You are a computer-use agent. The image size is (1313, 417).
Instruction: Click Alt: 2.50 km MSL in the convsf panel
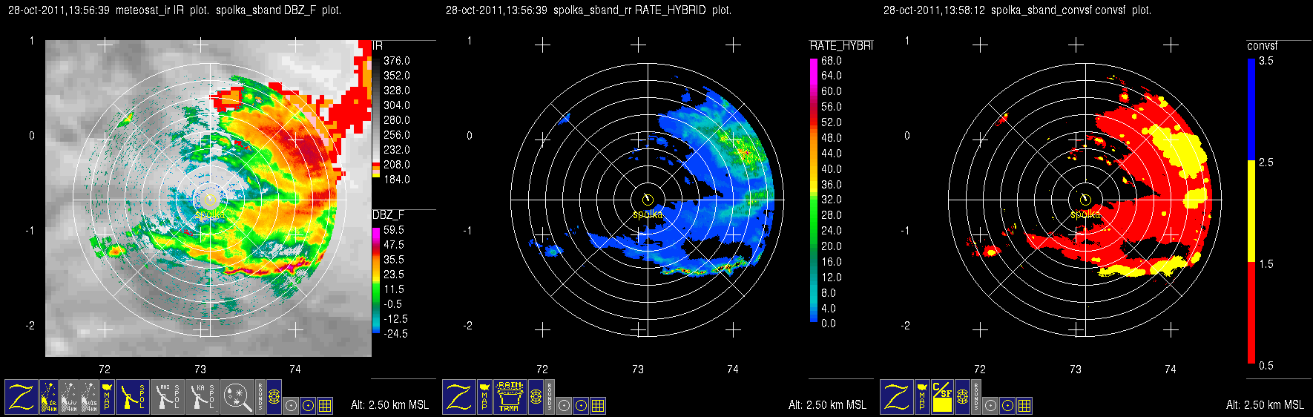(1265, 404)
